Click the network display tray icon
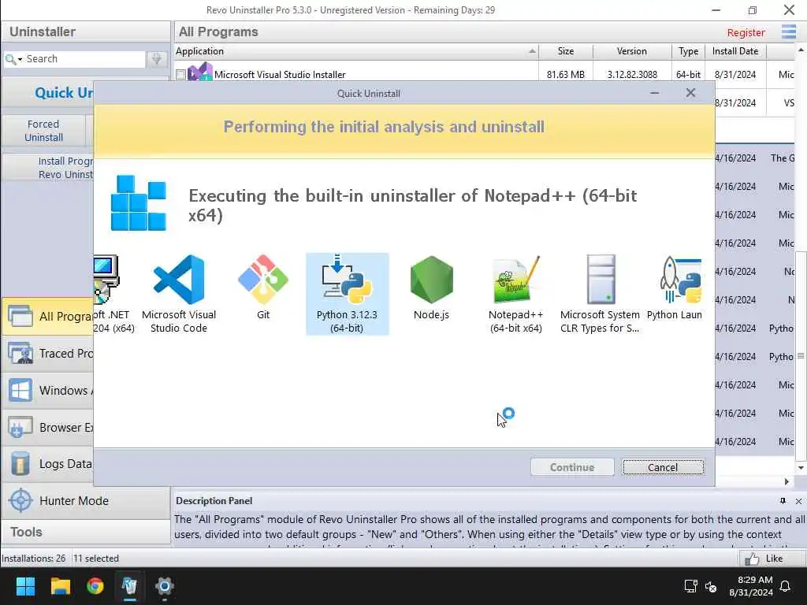This screenshot has height=605, width=807. (690, 586)
